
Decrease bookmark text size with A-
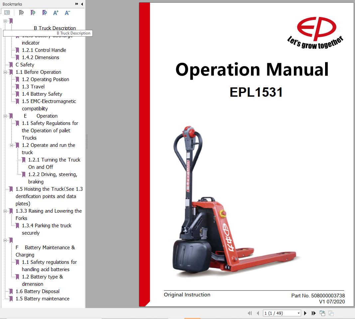click(x=67, y=13)
